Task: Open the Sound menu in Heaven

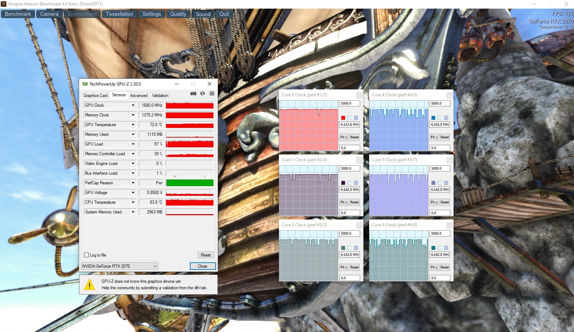Action: 203,14
